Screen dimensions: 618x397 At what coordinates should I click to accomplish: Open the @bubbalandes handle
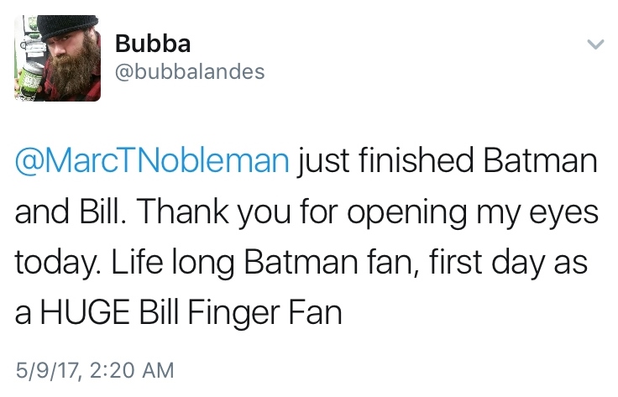189,71
